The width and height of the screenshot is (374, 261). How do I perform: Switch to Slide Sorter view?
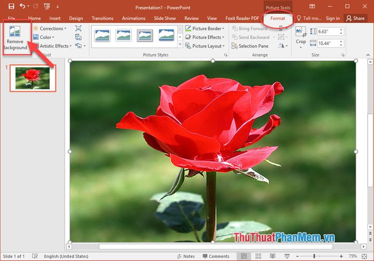(258, 256)
